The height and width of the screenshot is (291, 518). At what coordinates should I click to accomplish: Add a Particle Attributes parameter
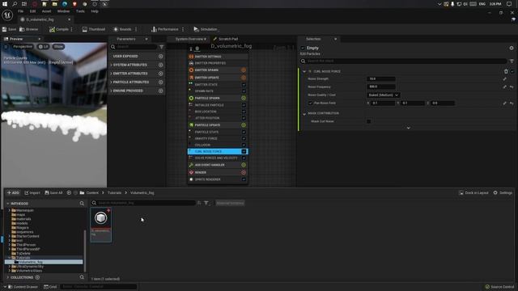point(160,82)
